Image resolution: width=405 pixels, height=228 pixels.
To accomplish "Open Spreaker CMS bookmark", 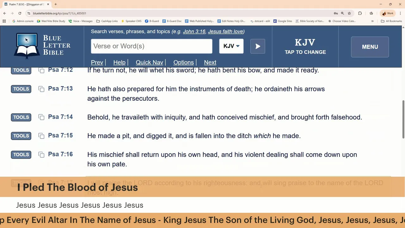I will point(131,21).
